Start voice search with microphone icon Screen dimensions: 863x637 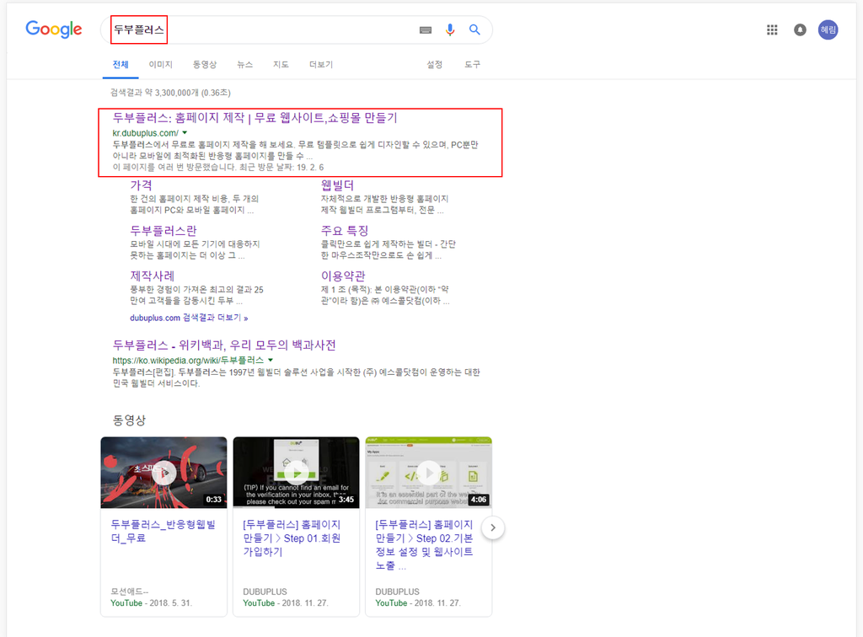click(450, 30)
